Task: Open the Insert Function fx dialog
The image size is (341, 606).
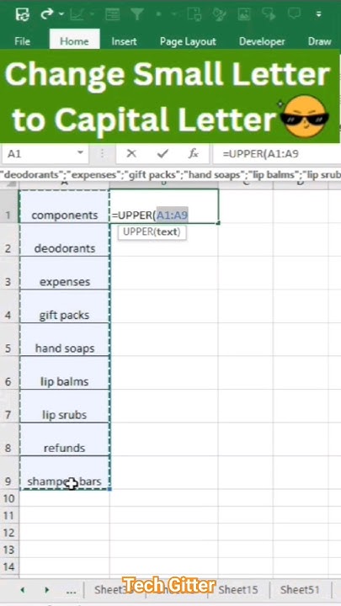Action: coord(194,153)
